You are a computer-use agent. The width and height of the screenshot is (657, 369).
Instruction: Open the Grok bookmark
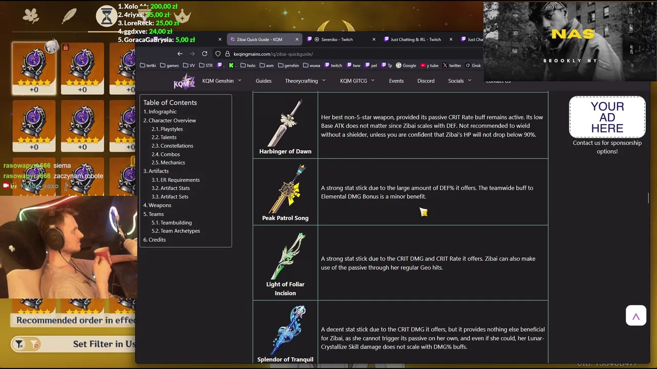click(473, 66)
